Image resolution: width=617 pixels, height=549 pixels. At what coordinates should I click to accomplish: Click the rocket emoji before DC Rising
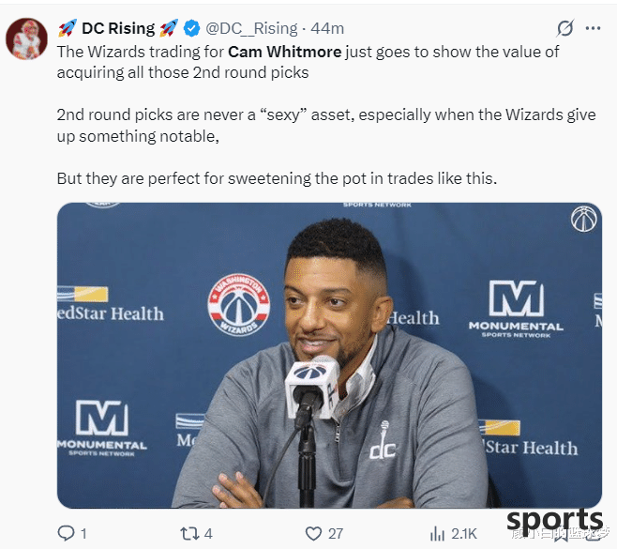point(68,28)
